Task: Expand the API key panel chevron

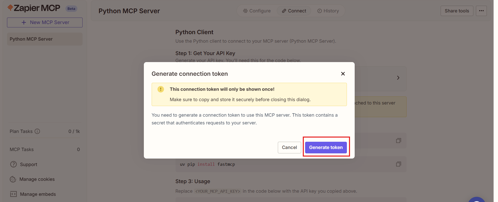Action: tap(398, 78)
